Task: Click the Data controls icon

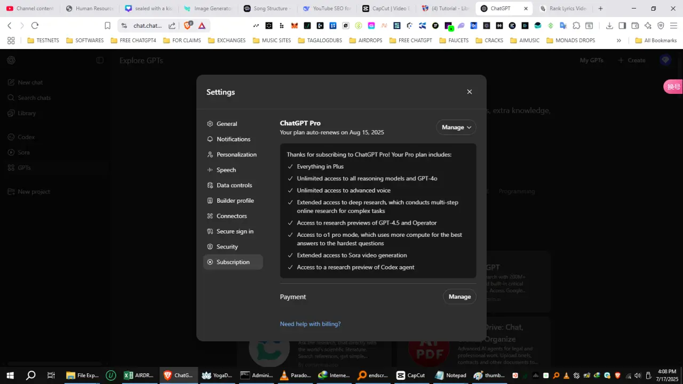Action: (x=210, y=185)
